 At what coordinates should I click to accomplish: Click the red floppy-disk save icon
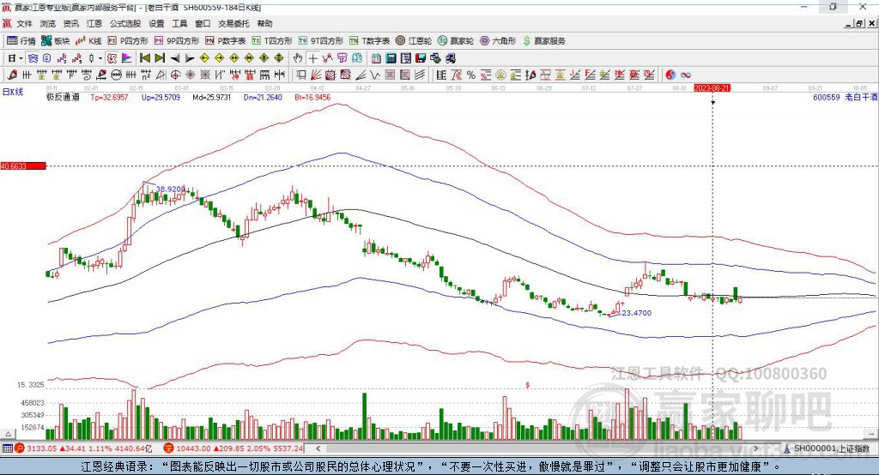coord(421,58)
